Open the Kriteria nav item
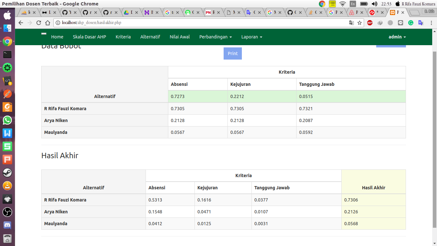Image resolution: width=437 pixels, height=246 pixels. point(123,37)
